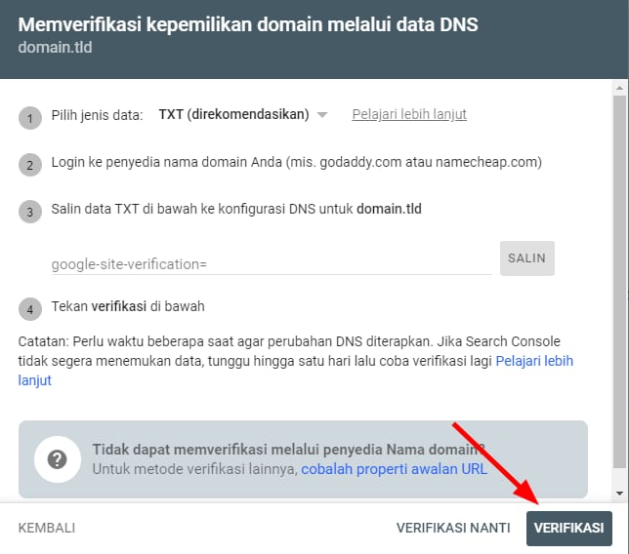Click the step 3 number circle

pos(29,212)
